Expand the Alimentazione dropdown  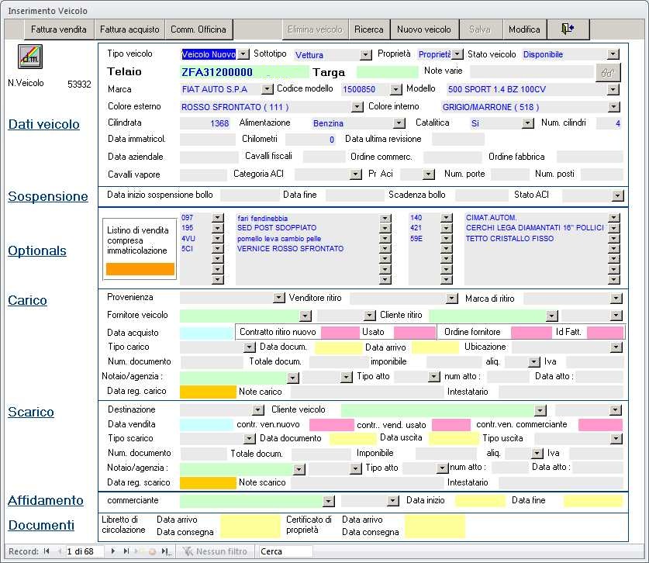(399, 123)
